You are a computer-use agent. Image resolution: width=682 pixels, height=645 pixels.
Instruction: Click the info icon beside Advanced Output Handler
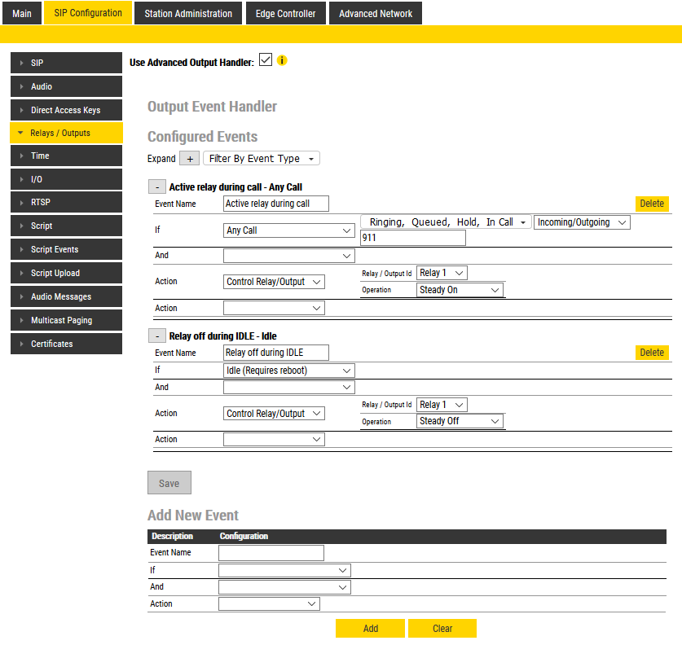(283, 60)
